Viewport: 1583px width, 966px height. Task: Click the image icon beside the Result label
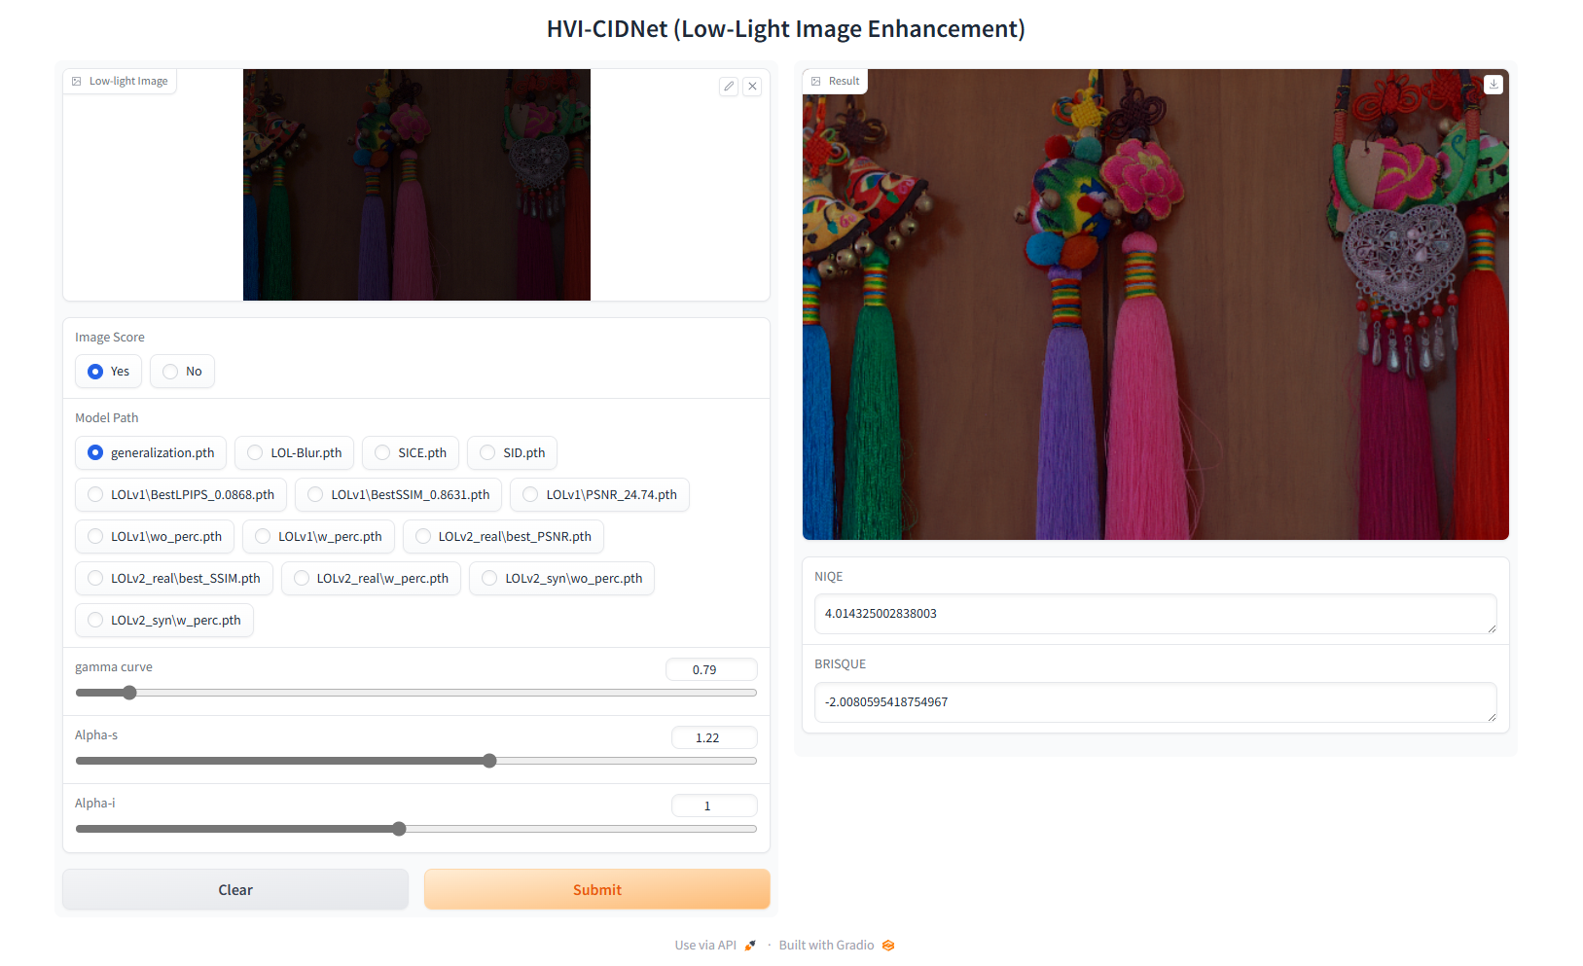[x=816, y=81]
